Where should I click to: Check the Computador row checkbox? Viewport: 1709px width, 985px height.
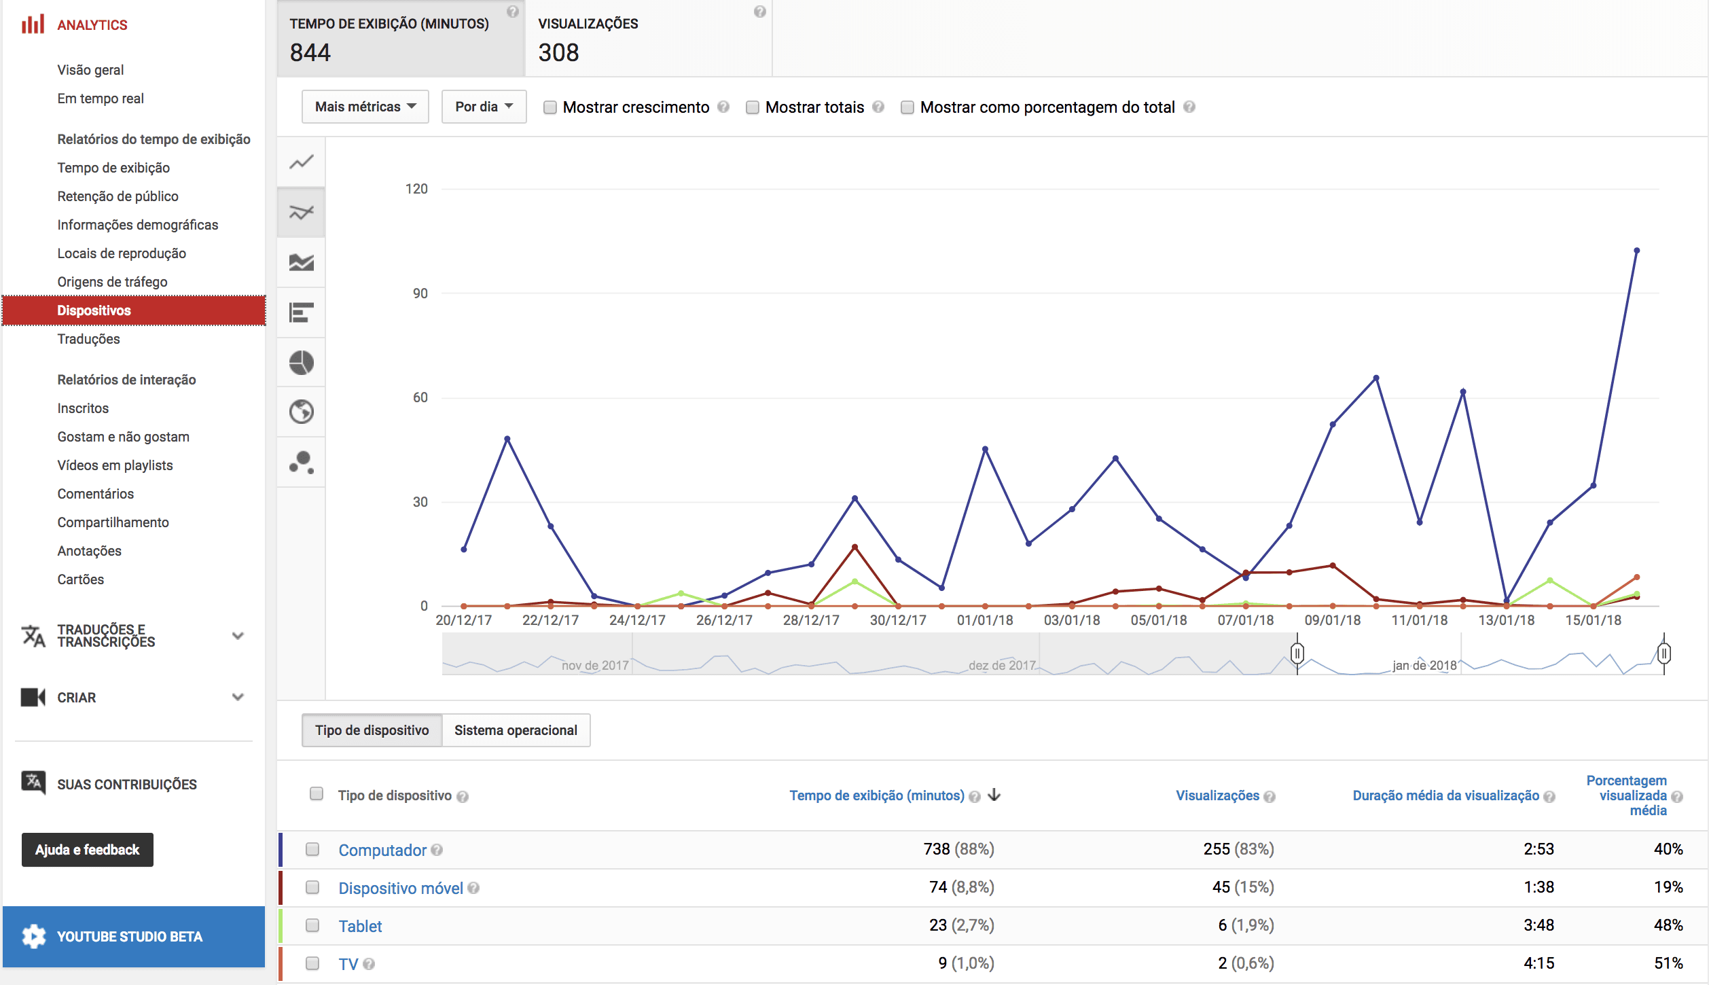tap(314, 850)
